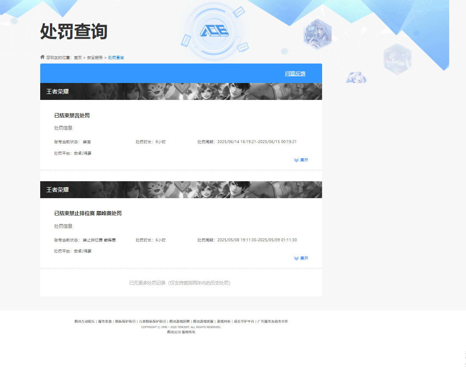Click the hexagonal character avatar near the banner
Screen dimensions: 466x387
[x=317, y=34]
